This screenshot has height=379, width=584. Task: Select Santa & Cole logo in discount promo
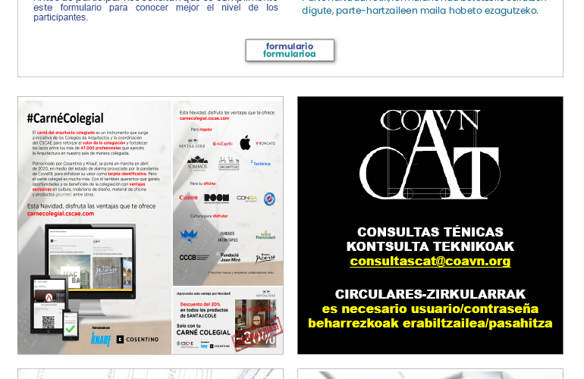coord(265,294)
